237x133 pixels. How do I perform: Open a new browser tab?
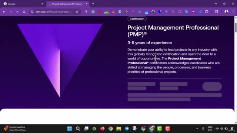click(93, 4)
